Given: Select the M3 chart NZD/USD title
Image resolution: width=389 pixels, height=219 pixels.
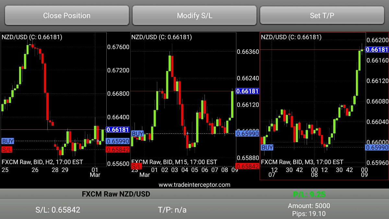Looking at the screenshot, I should tap(291, 37).
